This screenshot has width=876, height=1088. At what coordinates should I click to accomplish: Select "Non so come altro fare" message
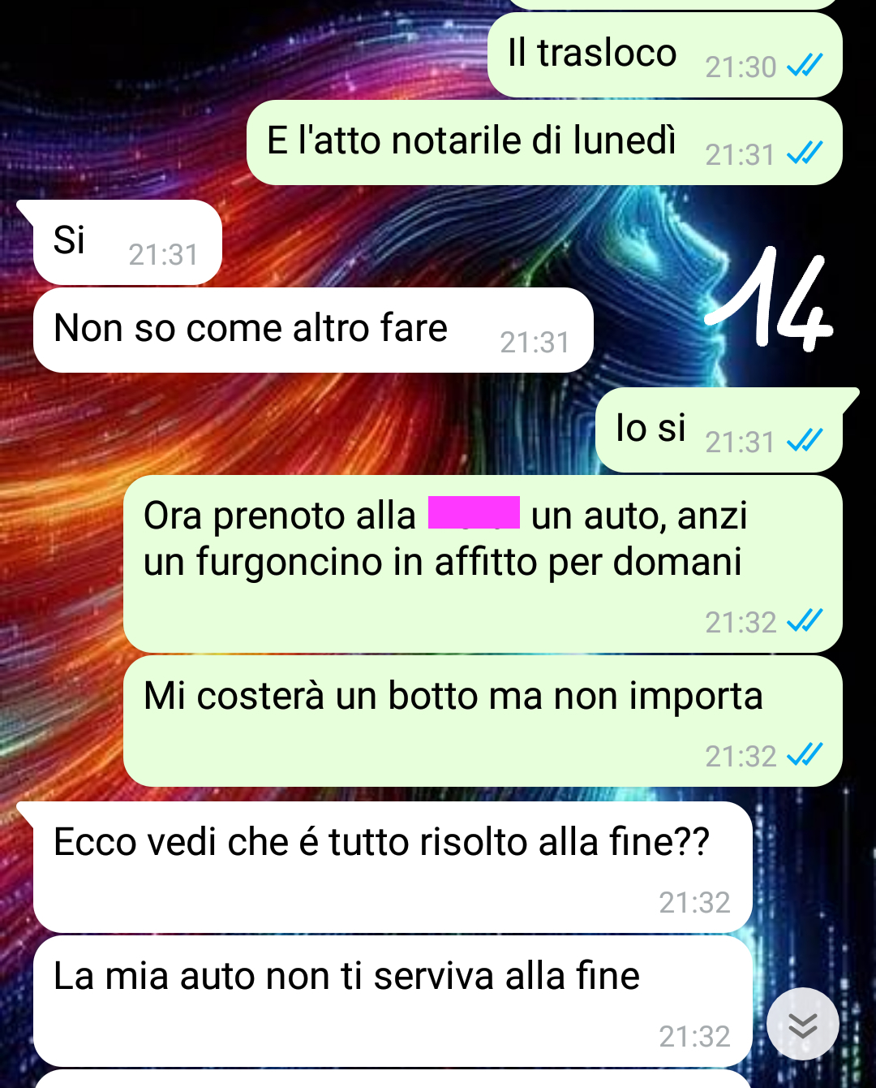(313, 330)
